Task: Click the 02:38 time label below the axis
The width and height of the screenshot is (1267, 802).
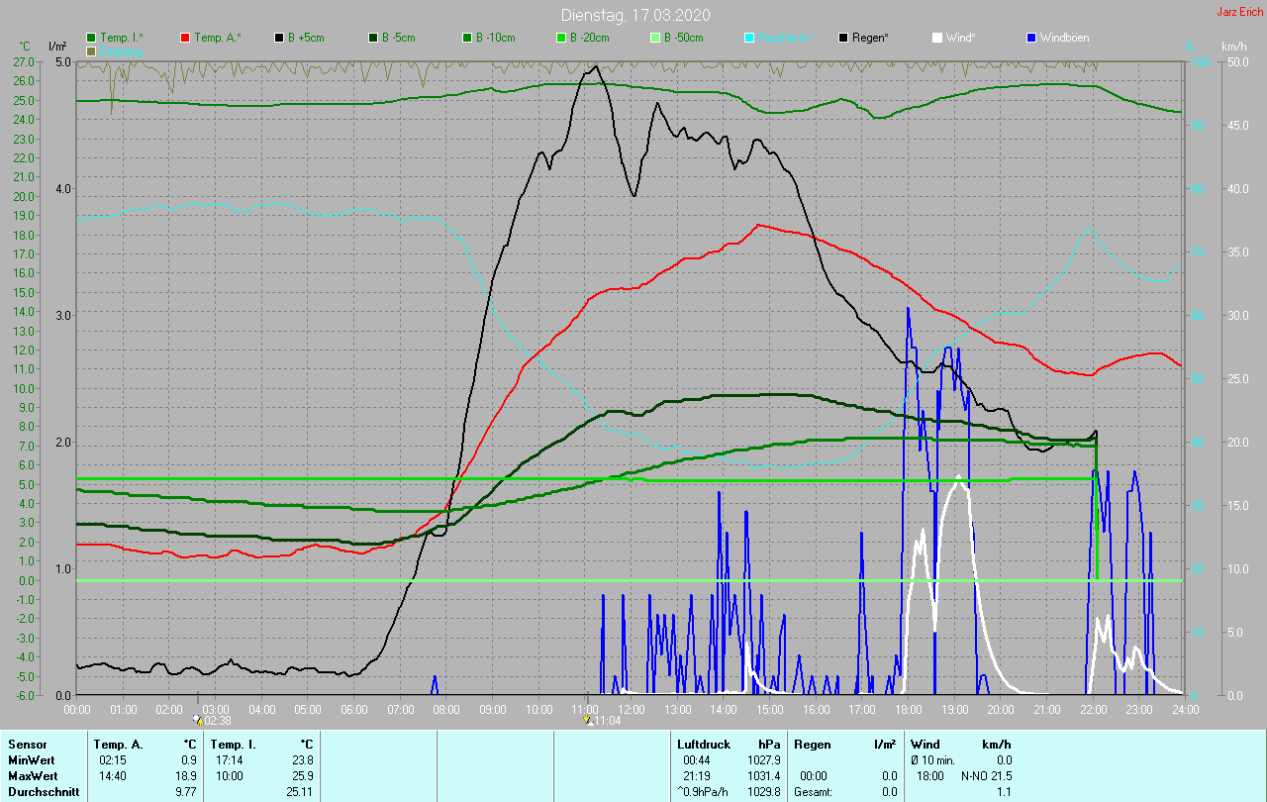Action: coord(218,721)
